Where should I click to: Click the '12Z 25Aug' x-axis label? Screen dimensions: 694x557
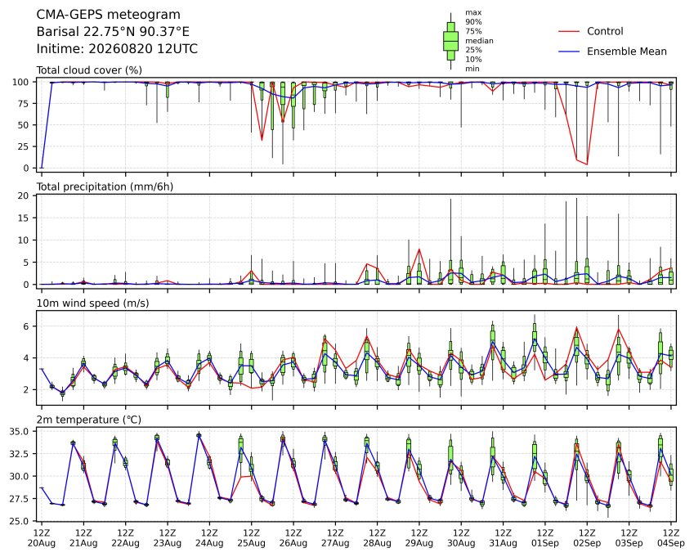point(252,538)
